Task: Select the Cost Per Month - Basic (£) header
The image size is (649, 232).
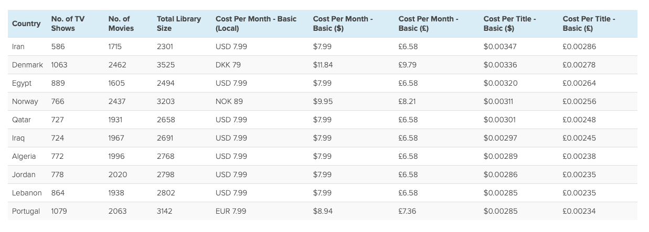Action: 429,24
